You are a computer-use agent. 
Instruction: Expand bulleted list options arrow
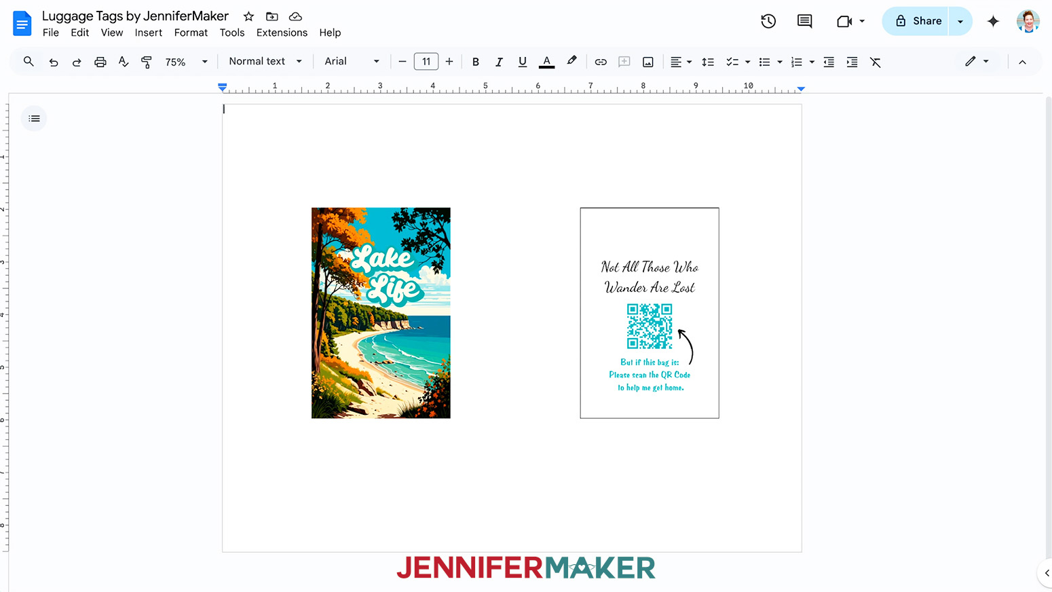tap(780, 62)
